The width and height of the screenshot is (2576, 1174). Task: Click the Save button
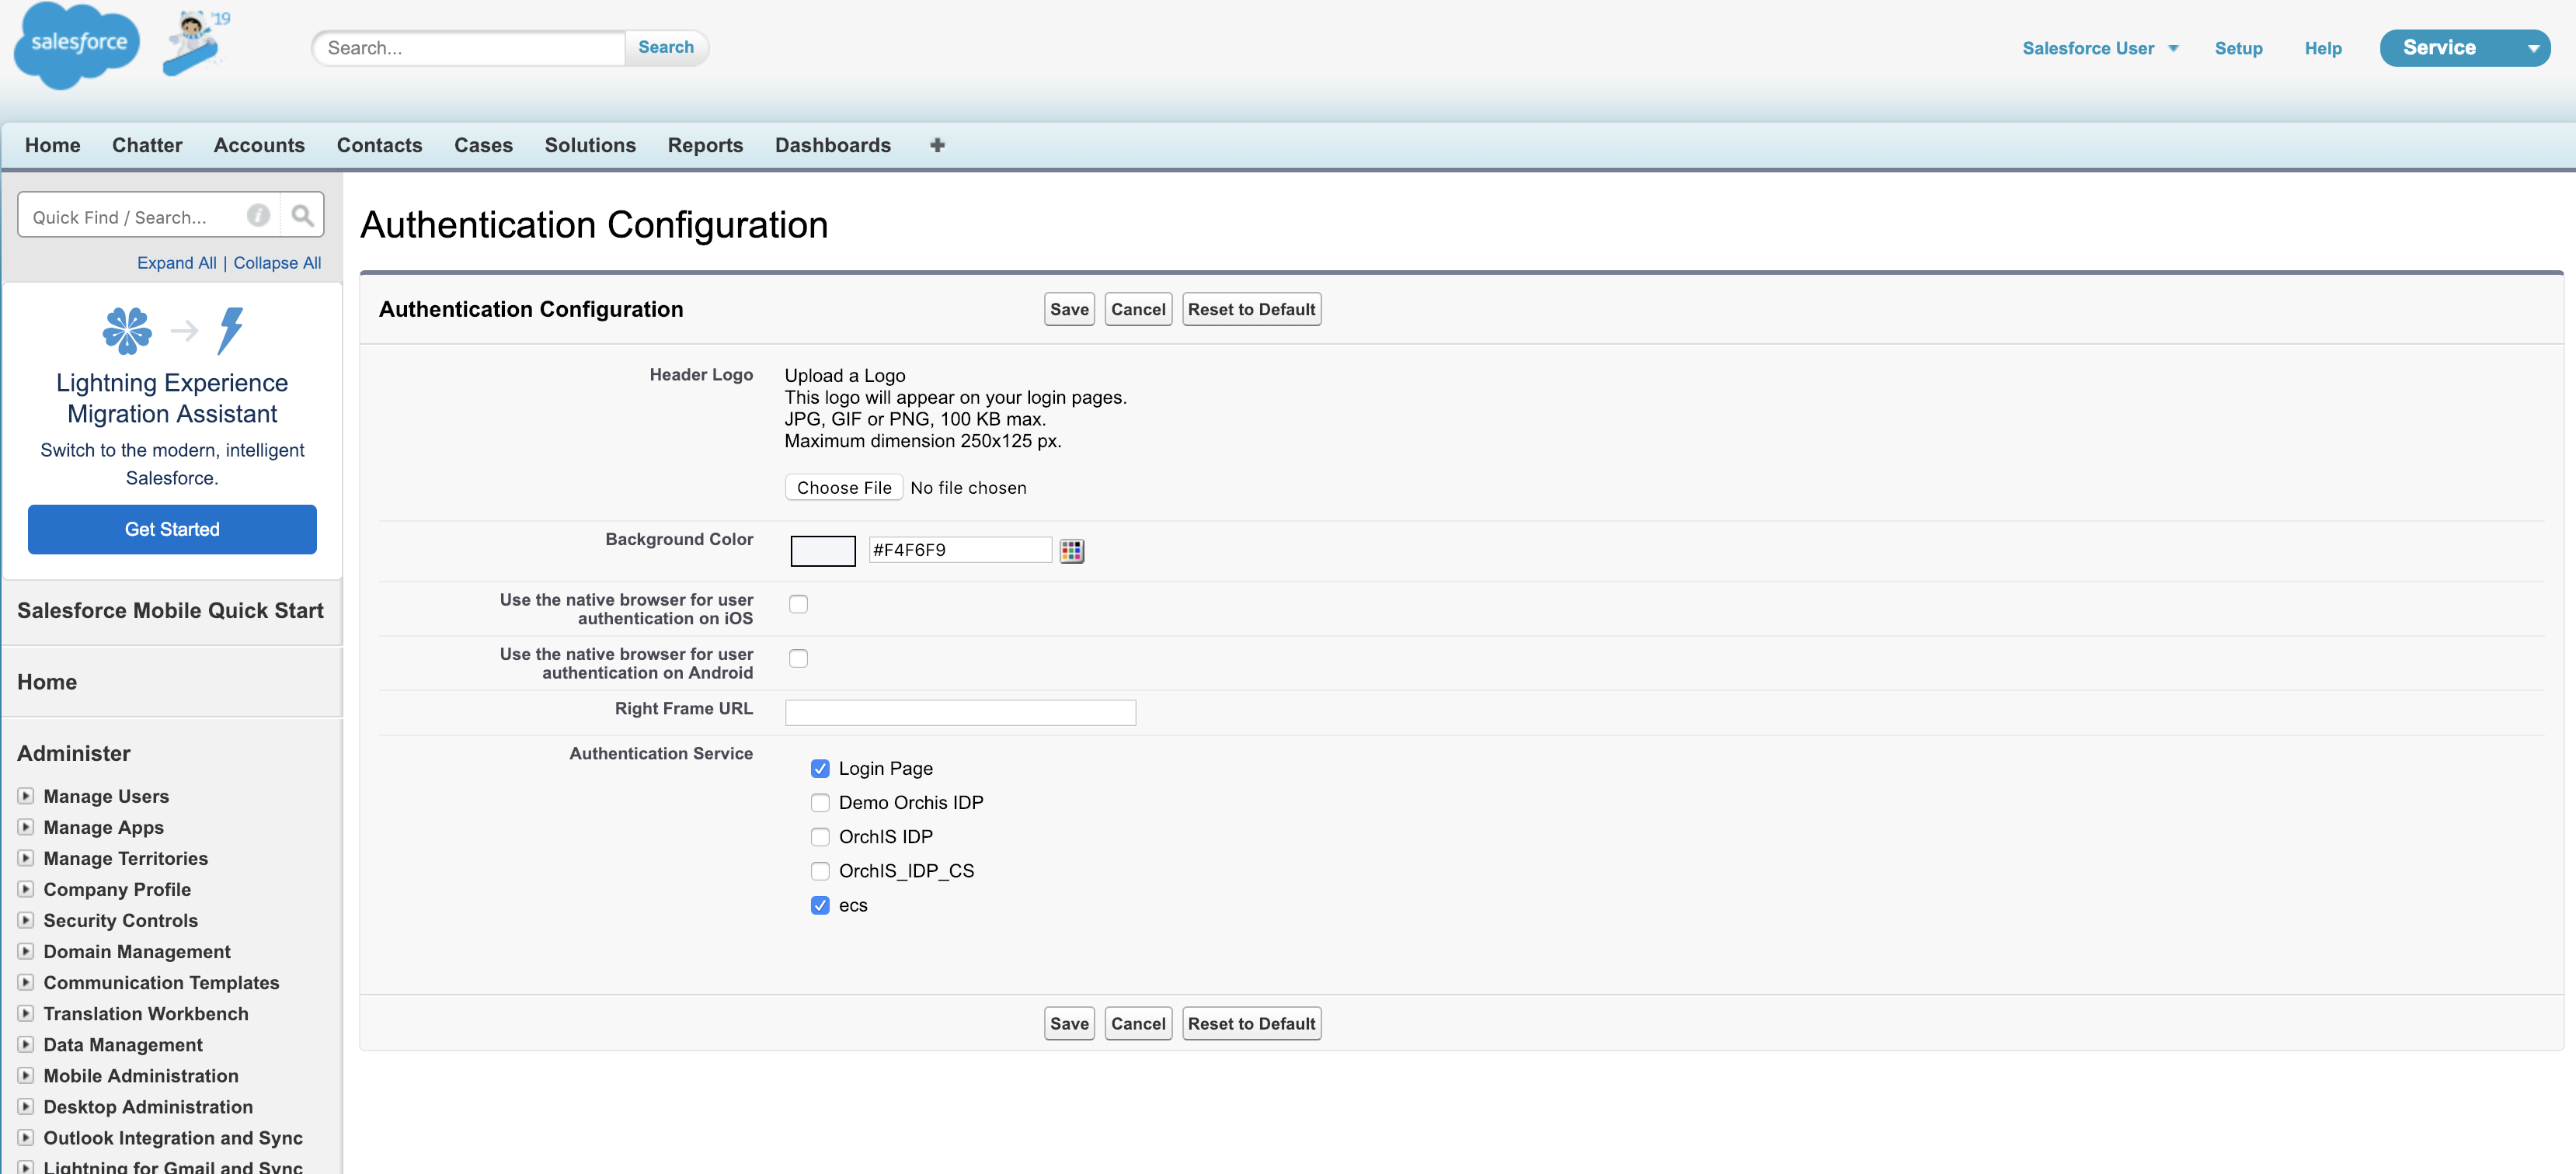(x=1070, y=309)
